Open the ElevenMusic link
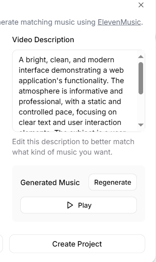The image size is (156, 262). coord(119,22)
